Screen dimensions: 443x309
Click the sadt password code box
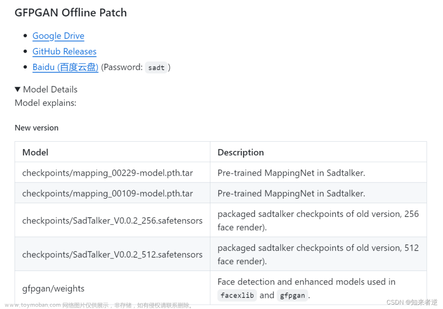156,67
